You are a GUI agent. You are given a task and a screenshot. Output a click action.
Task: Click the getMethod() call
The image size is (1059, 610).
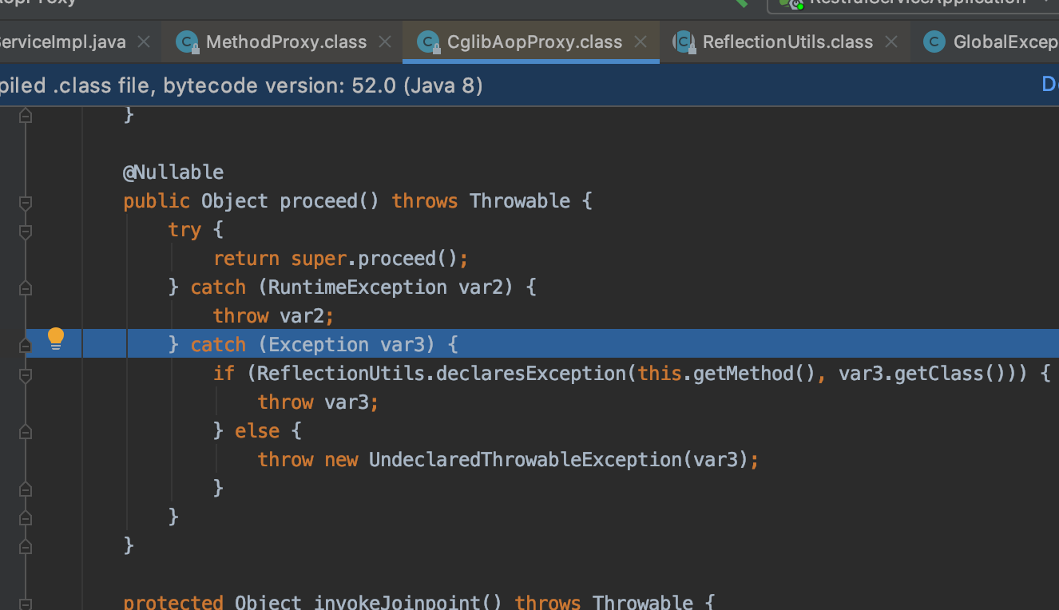coord(755,374)
